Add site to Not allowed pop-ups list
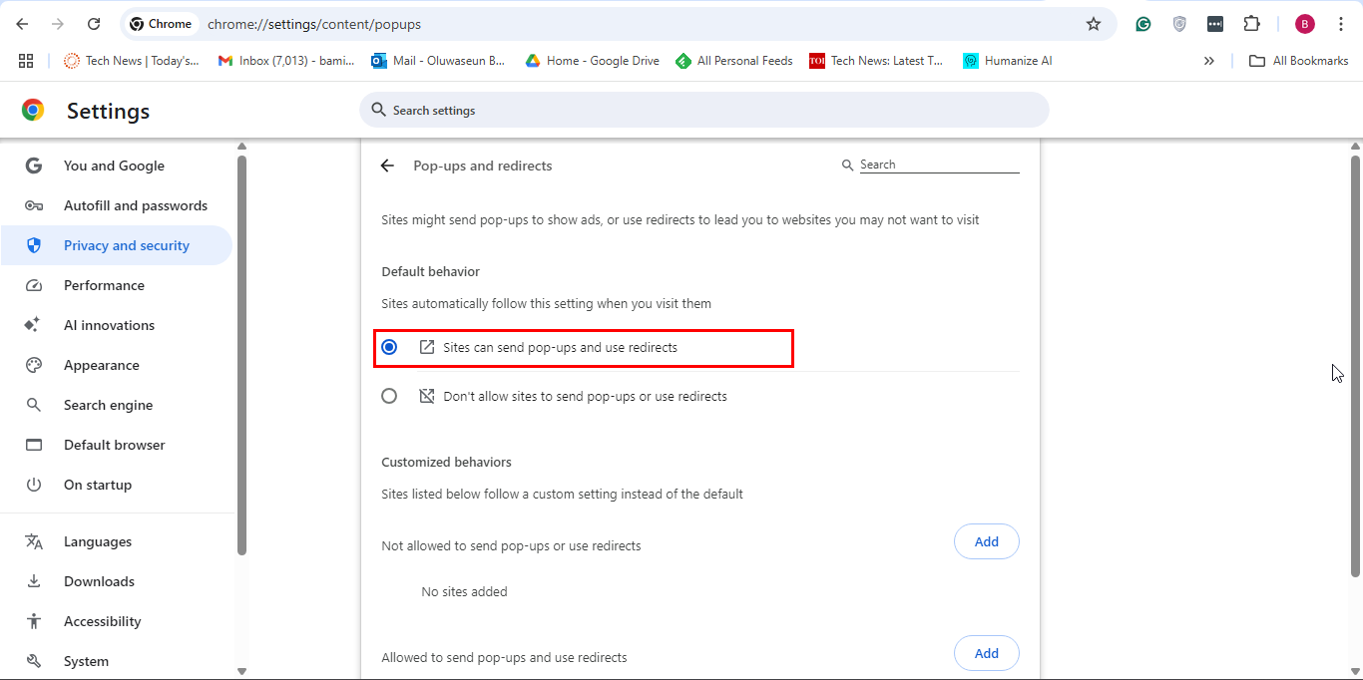The height and width of the screenshot is (680, 1363). pos(986,541)
